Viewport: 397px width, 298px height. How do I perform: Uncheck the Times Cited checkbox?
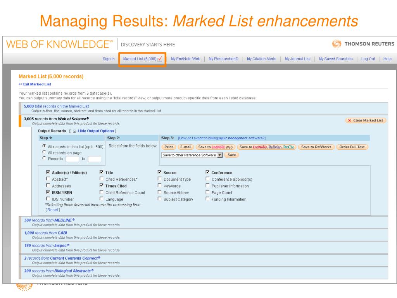tap(102, 185)
